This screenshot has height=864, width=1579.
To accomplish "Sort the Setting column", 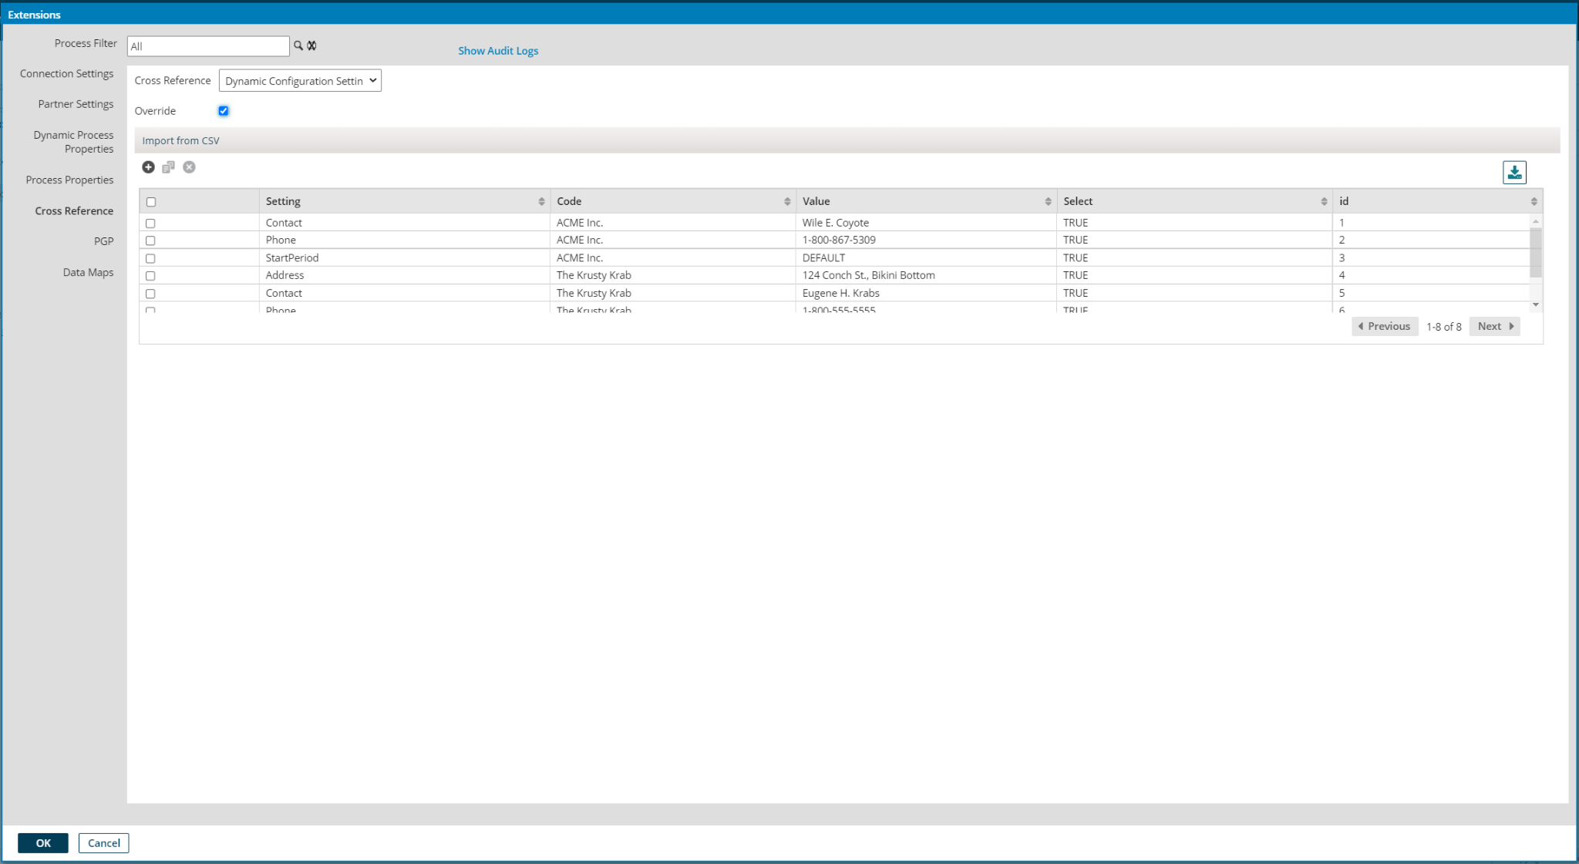I will pyautogui.click(x=540, y=201).
